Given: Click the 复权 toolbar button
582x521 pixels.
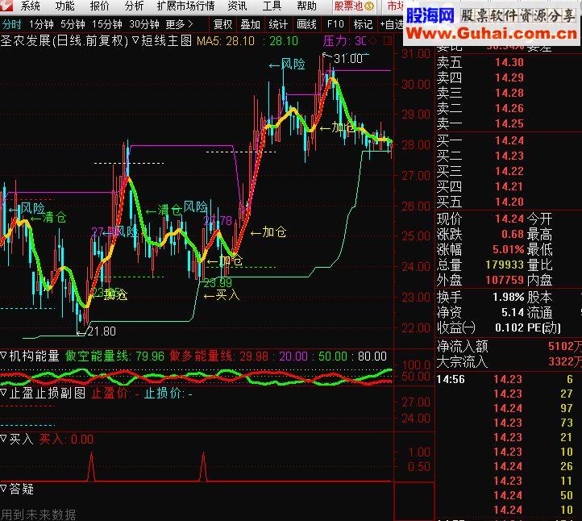Looking at the screenshot, I should 222,24.
